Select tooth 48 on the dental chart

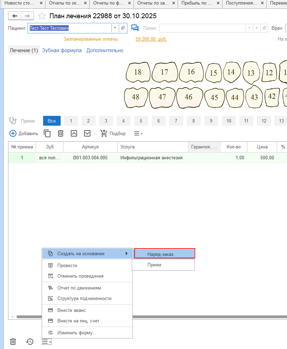tap(136, 97)
